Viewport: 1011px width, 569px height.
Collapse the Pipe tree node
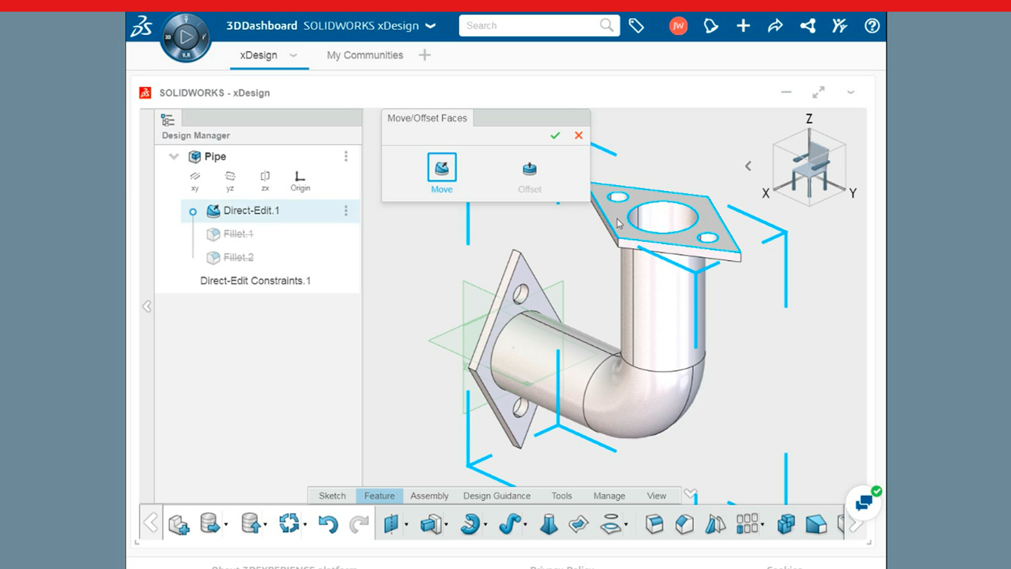[174, 156]
